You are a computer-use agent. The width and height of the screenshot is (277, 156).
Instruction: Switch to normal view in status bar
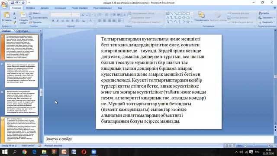(x=226, y=146)
